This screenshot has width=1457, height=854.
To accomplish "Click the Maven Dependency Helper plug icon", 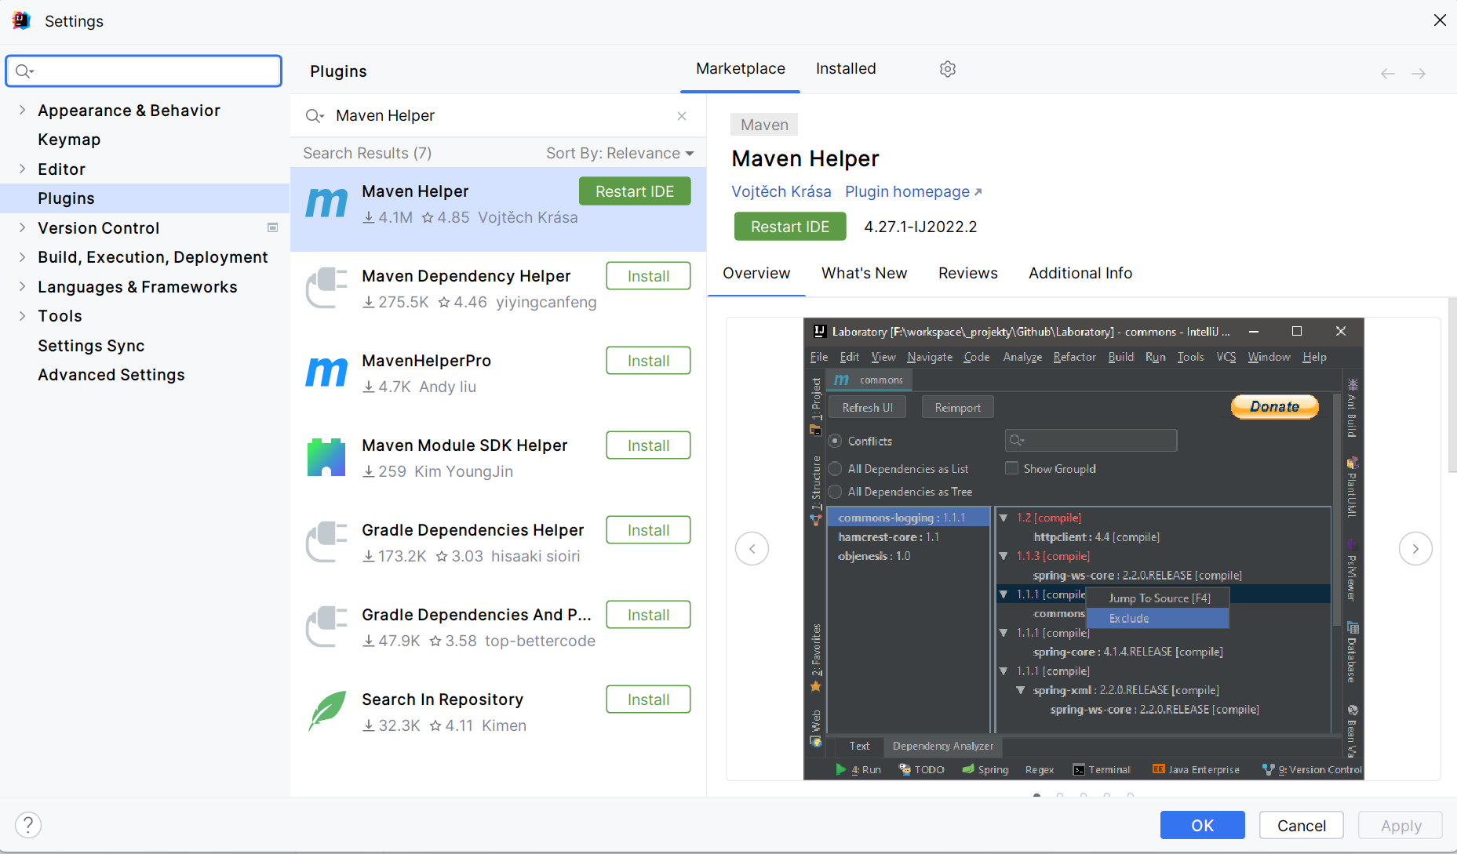I will 326,288.
